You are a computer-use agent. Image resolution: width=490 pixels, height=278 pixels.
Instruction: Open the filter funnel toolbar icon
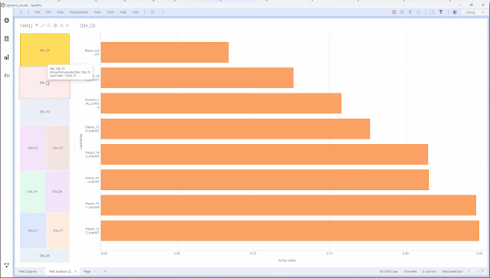[x=441, y=12]
